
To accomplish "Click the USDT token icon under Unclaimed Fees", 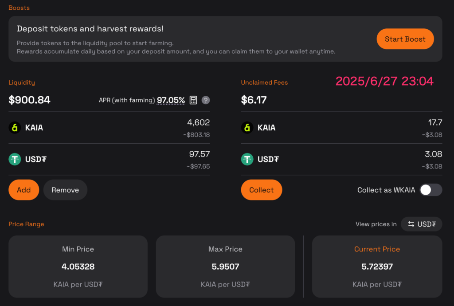I will pyautogui.click(x=247, y=159).
